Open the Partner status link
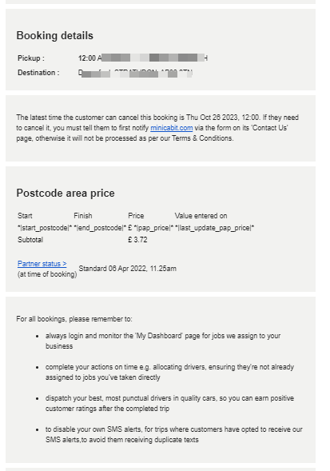 (x=42, y=264)
